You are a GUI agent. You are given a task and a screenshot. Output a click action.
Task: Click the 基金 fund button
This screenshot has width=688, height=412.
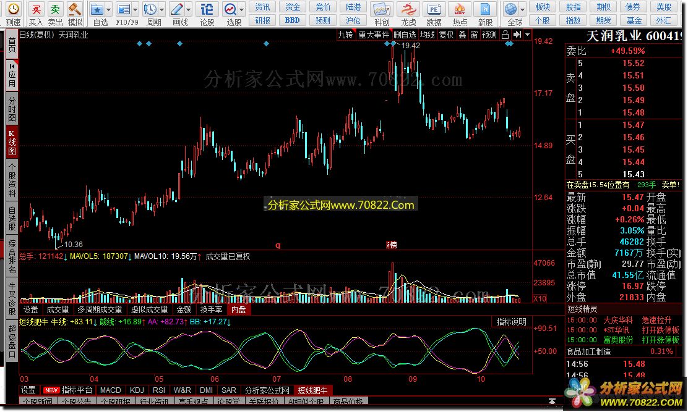point(634,20)
